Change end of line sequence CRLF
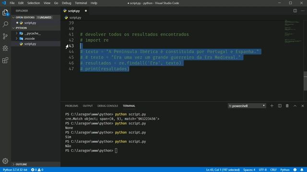The image size is (307, 172). tap(273, 170)
